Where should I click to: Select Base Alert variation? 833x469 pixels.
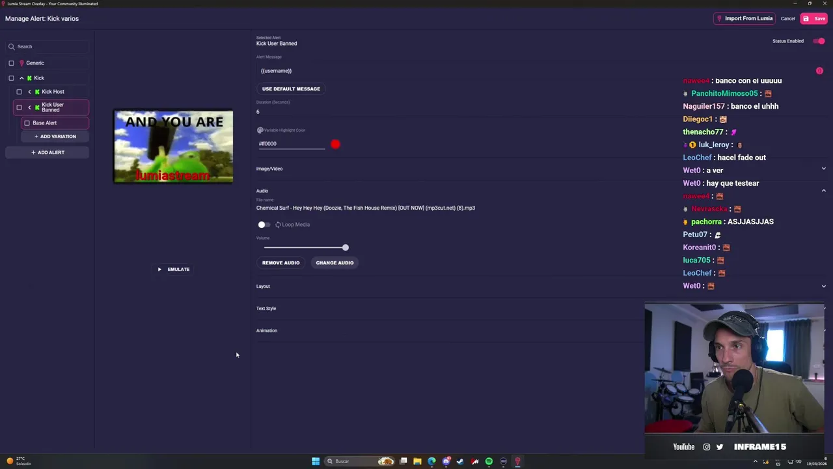55,123
